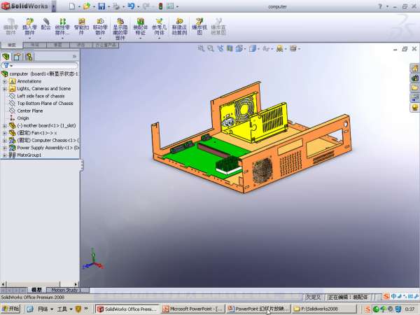This screenshot has width=420, height=315.
Task: Click the Windows Start button
Action: (10, 309)
